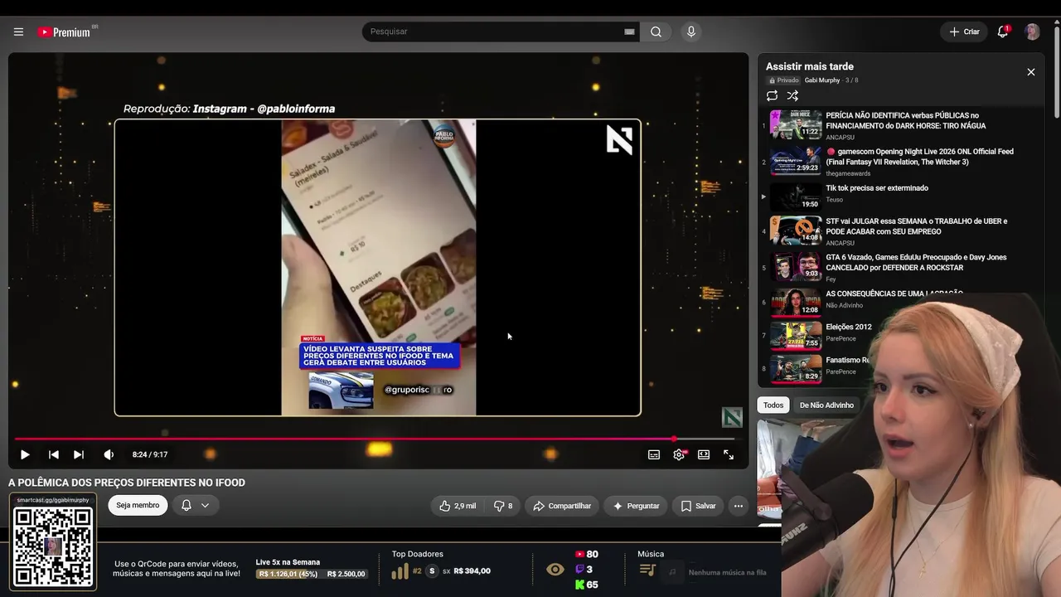Open the Eleições 2012 playlist video
1061x597 pixels.
click(849, 328)
